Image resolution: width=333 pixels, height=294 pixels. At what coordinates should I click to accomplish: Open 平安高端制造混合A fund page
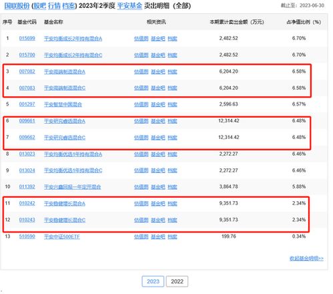[x=65, y=71]
